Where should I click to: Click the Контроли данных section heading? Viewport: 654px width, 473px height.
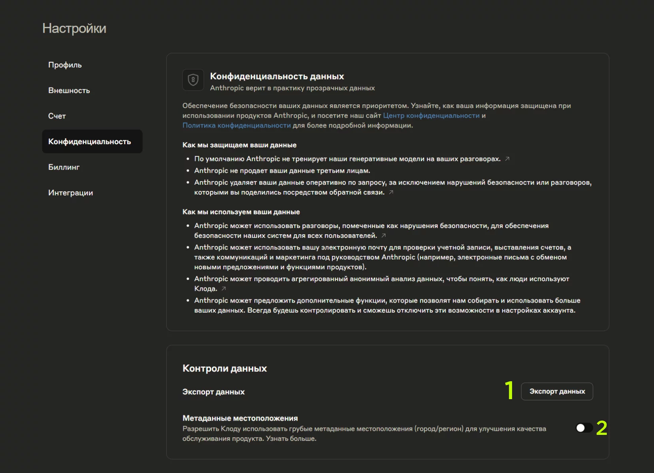coord(224,368)
